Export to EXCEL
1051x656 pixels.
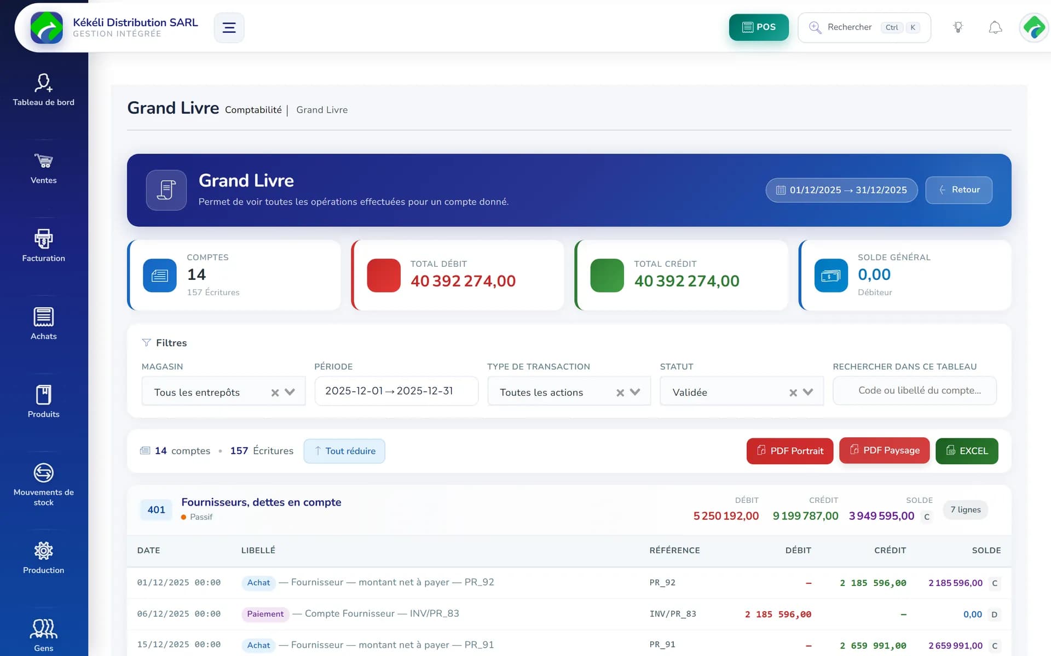pyautogui.click(x=967, y=451)
